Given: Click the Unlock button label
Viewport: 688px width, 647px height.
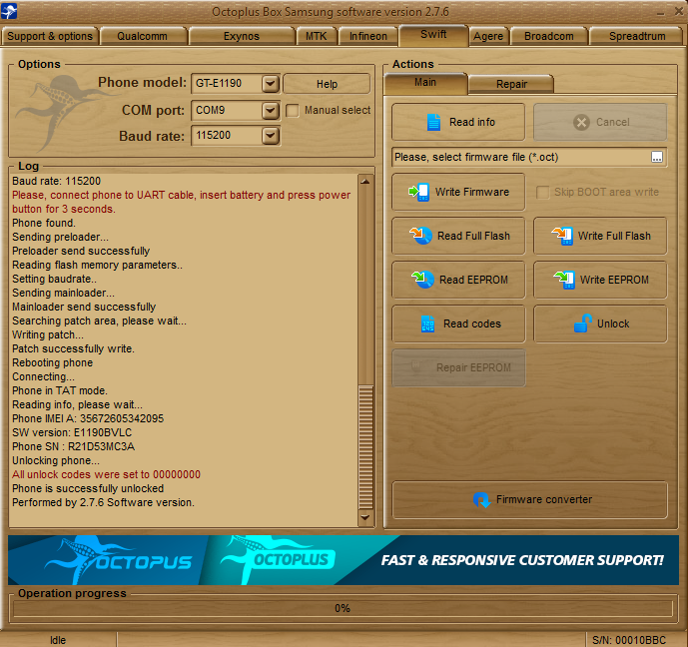Looking at the screenshot, I should coord(613,323).
